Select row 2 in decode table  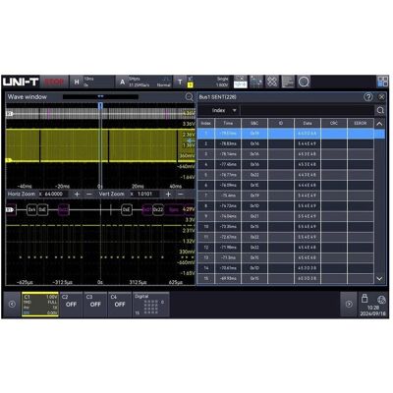tap(285, 143)
